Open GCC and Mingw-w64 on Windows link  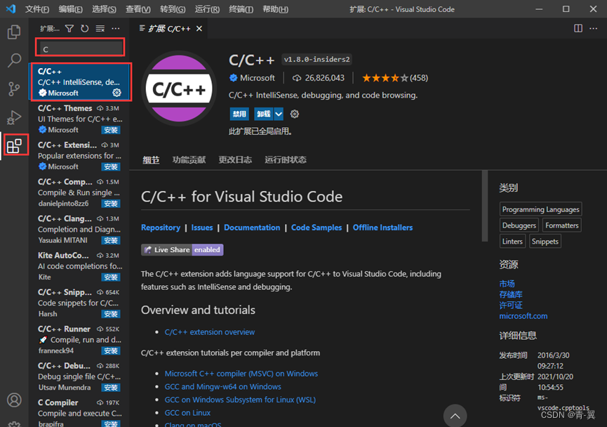point(222,387)
